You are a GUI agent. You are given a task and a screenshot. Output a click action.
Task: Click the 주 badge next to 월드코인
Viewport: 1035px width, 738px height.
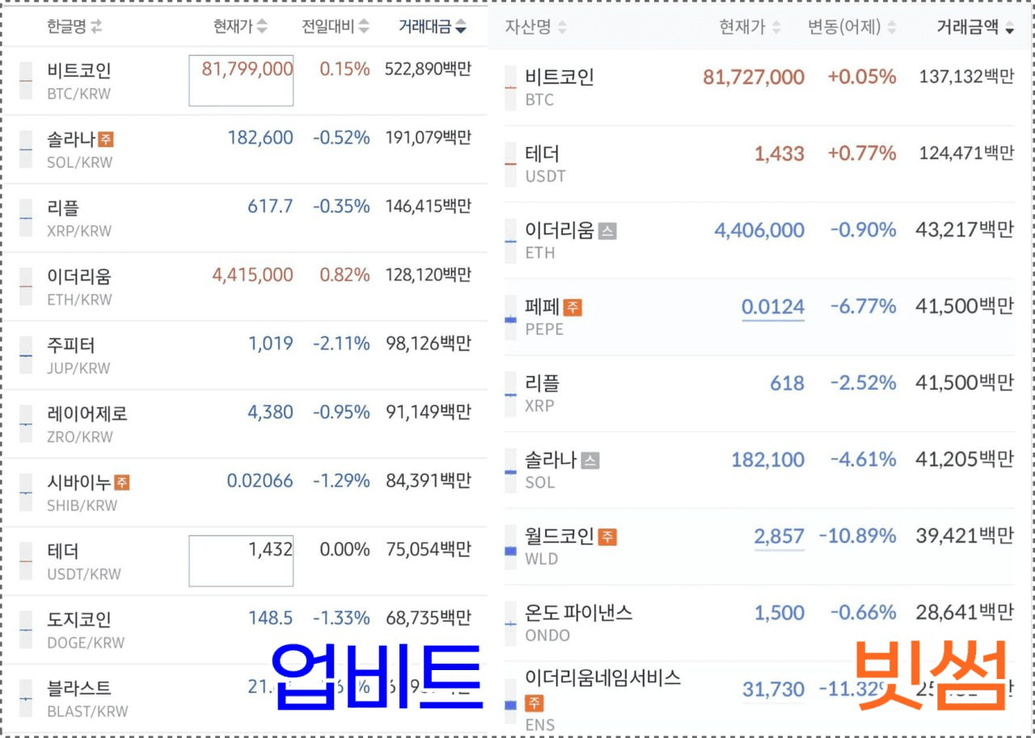pyautogui.click(x=608, y=537)
